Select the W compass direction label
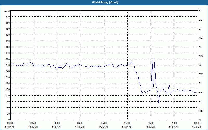This screenshot has height=130, width=208. coord(200,65)
